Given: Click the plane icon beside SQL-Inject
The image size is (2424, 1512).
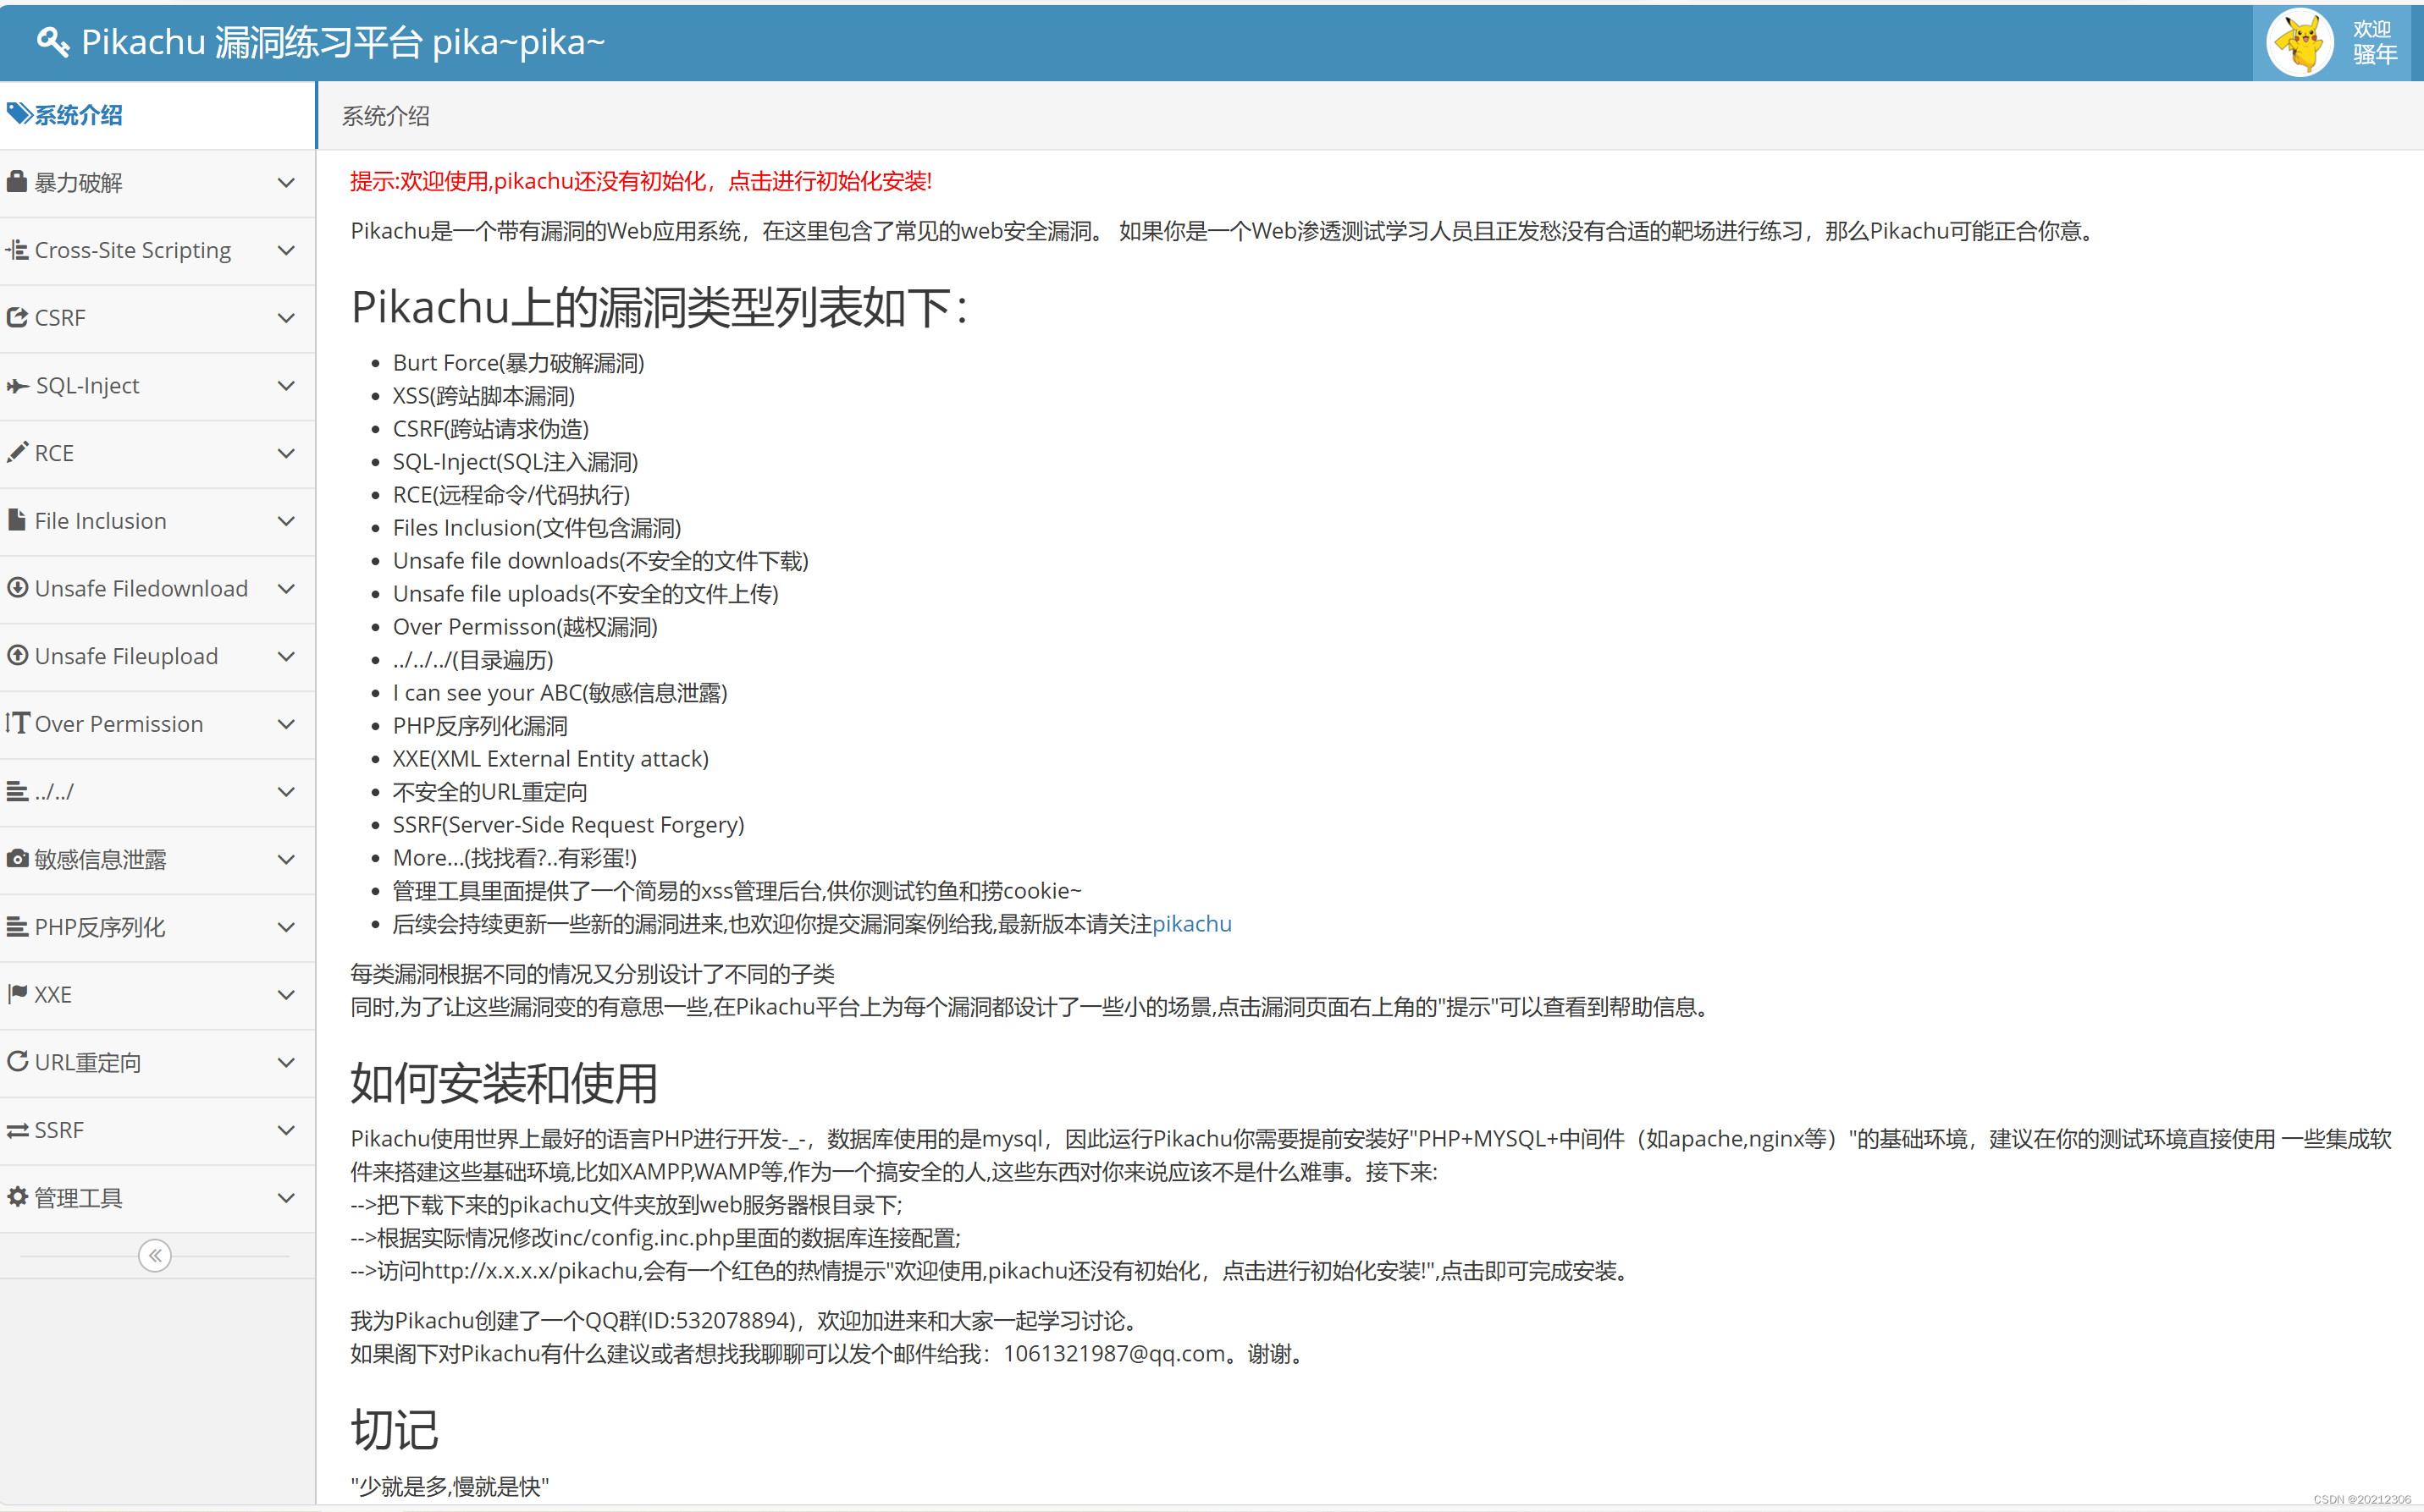Looking at the screenshot, I should [x=16, y=386].
